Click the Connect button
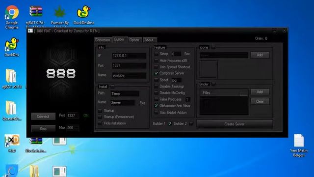This screenshot has width=314, height=177. pos(43,117)
